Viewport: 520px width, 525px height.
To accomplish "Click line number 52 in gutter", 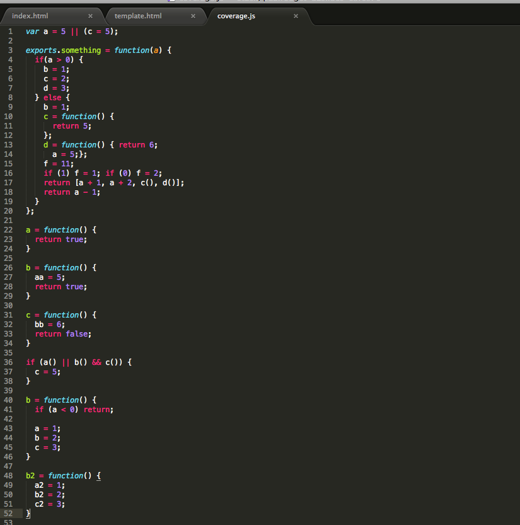I will [x=8, y=514].
